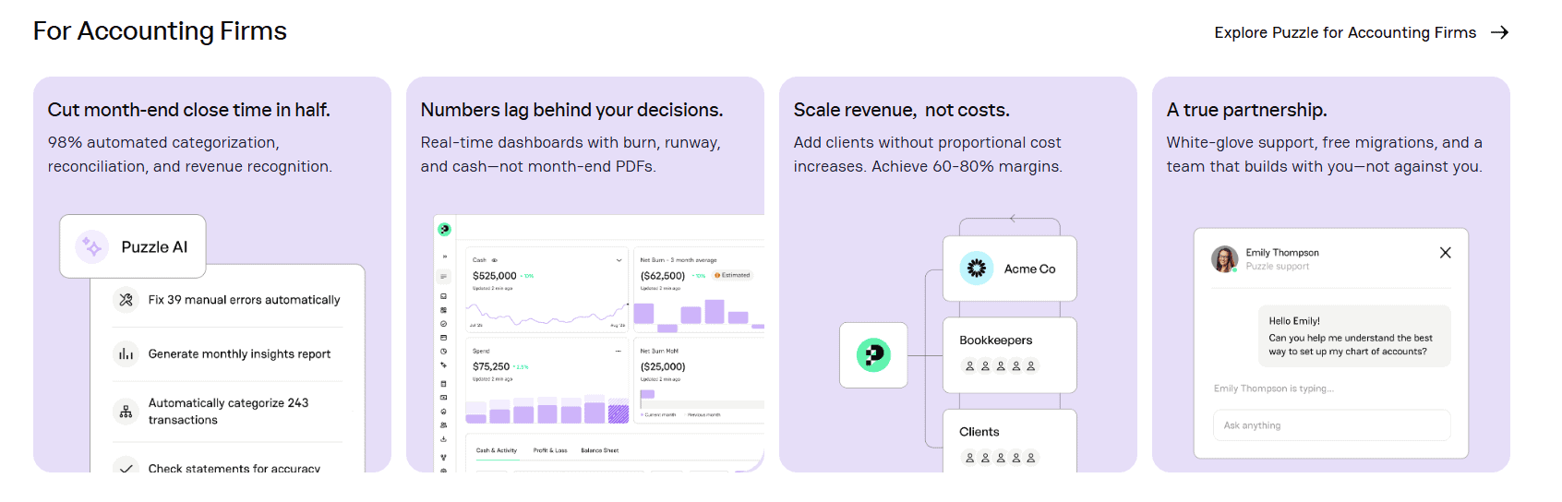Click the Acme Co starburst logo

[976, 269]
